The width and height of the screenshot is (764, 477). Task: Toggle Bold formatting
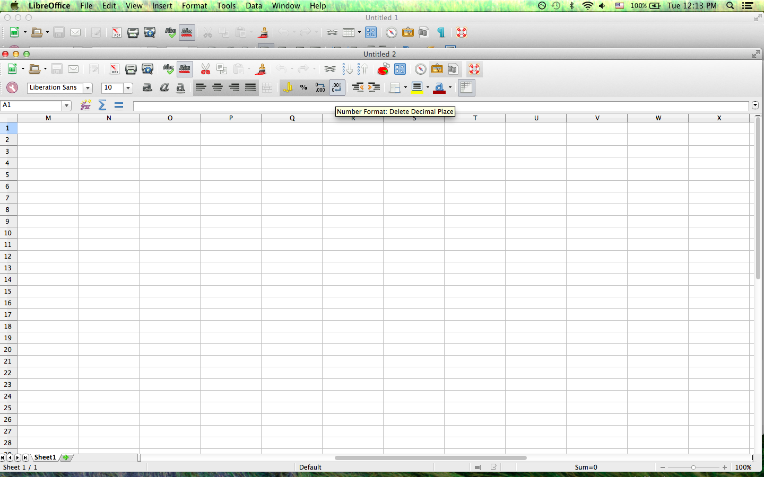click(x=147, y=88)
